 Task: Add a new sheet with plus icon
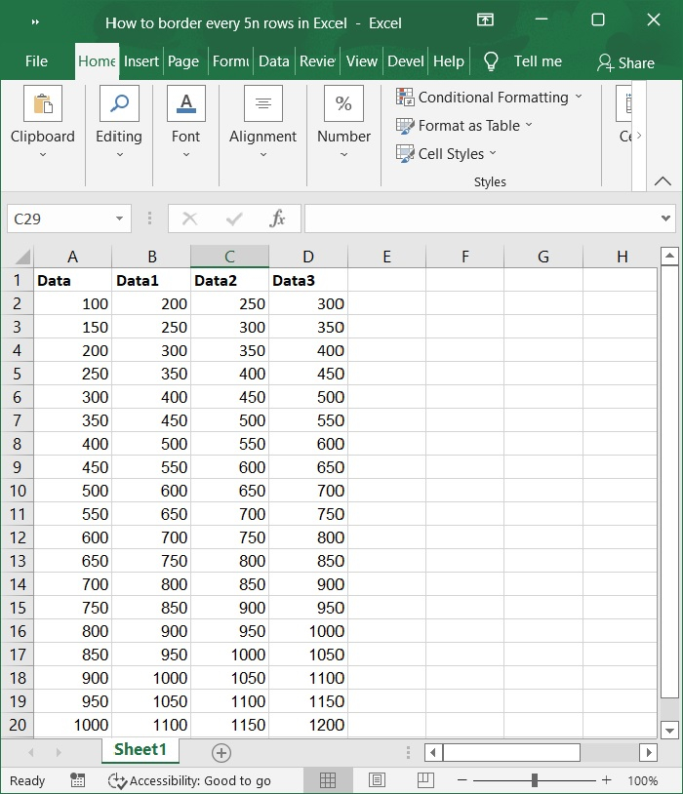221,752
